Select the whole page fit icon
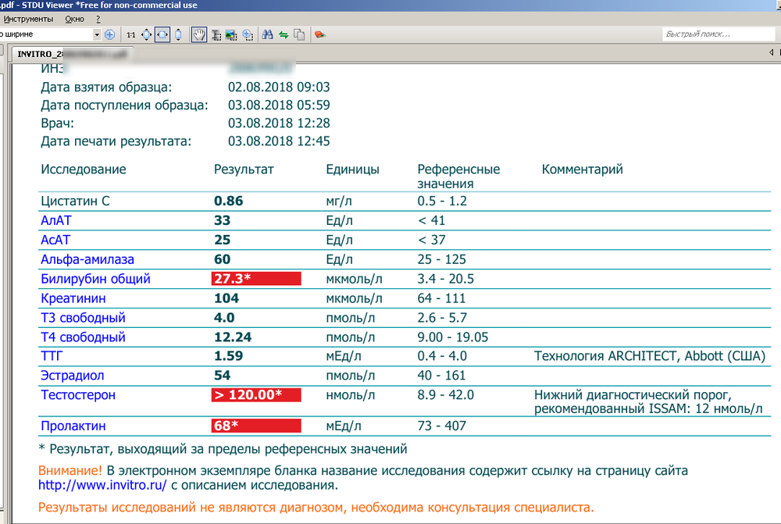 146,34
